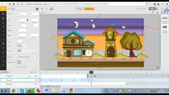
Task: Click the HTML5 export button
Action: (152, 9)
